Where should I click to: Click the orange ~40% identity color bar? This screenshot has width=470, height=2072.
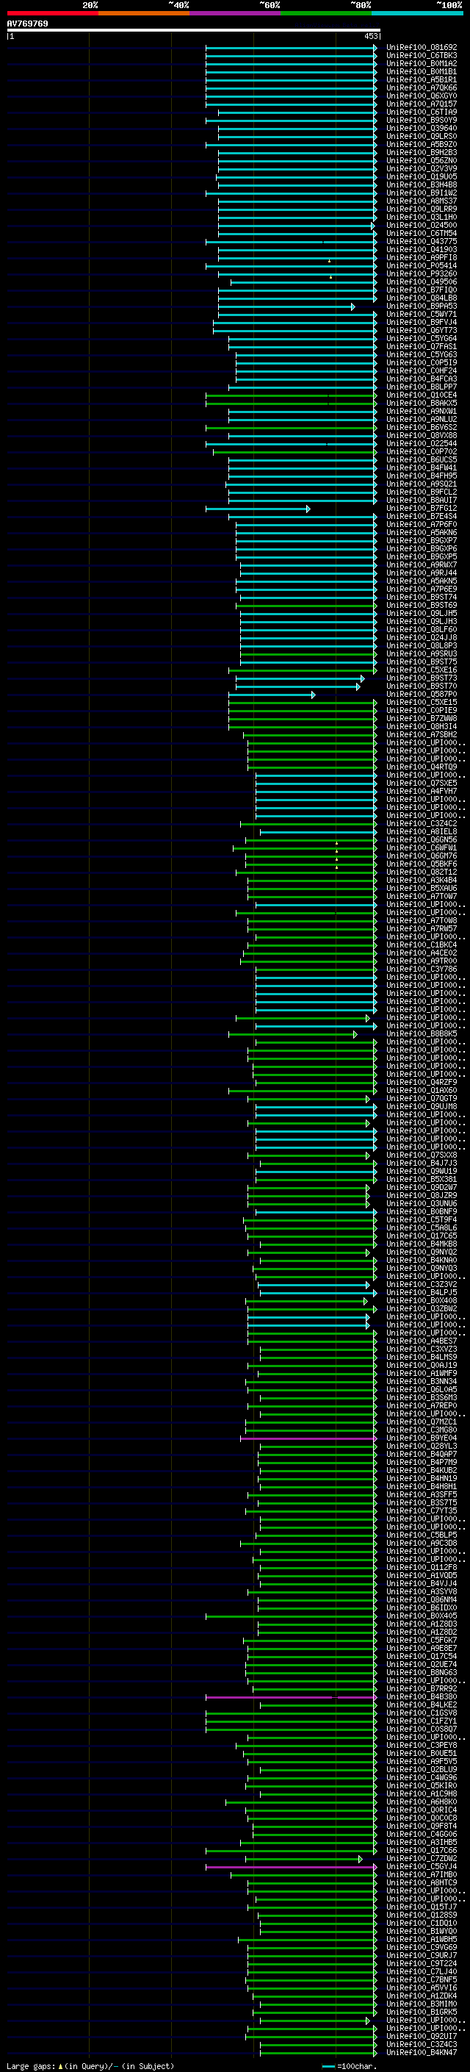144,13
